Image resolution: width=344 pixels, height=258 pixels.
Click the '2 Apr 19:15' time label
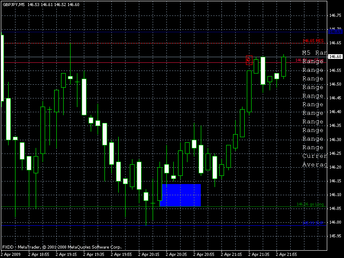pyautogui.click(x=66, y=255)
